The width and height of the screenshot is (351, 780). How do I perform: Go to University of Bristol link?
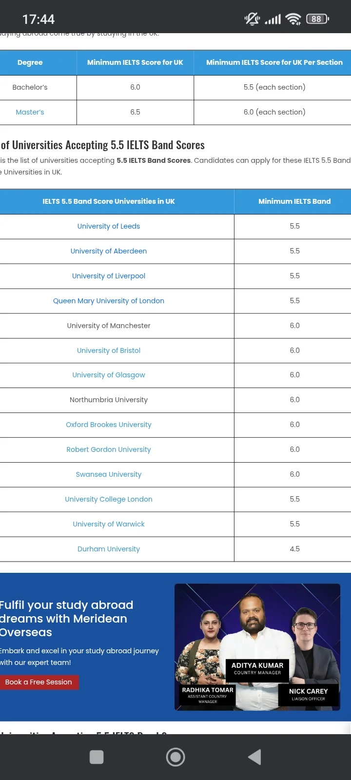pyautogui.click(x=109, y=351)
